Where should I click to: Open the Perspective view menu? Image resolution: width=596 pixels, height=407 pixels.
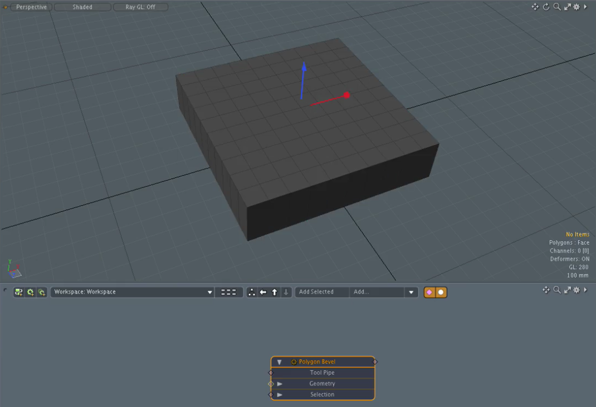click(31, 7)
